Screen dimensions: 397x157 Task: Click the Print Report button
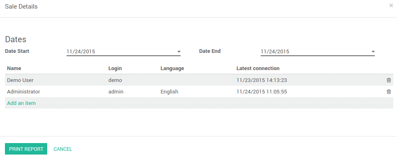[26, 149]
